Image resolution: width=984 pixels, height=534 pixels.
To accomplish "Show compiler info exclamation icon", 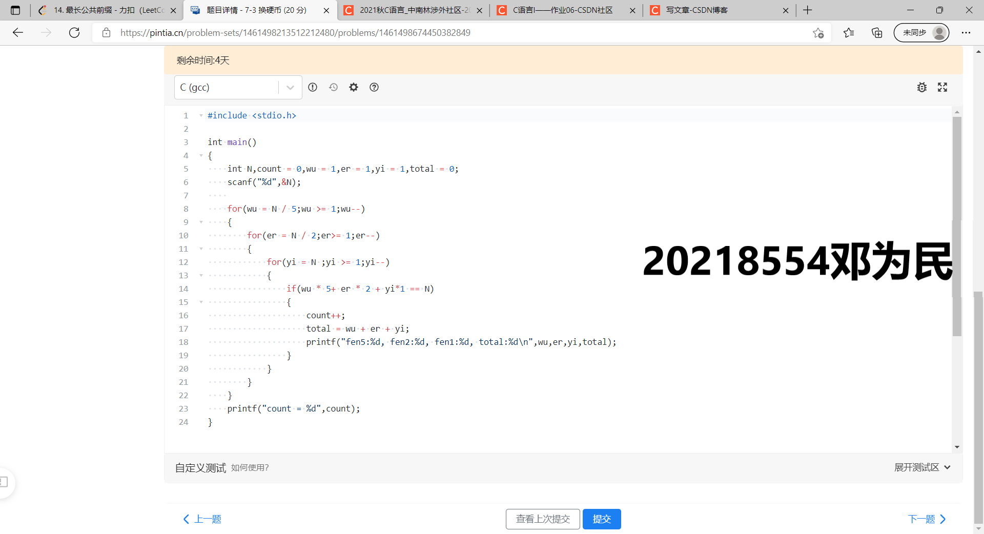I will click(x=313, y=87).
